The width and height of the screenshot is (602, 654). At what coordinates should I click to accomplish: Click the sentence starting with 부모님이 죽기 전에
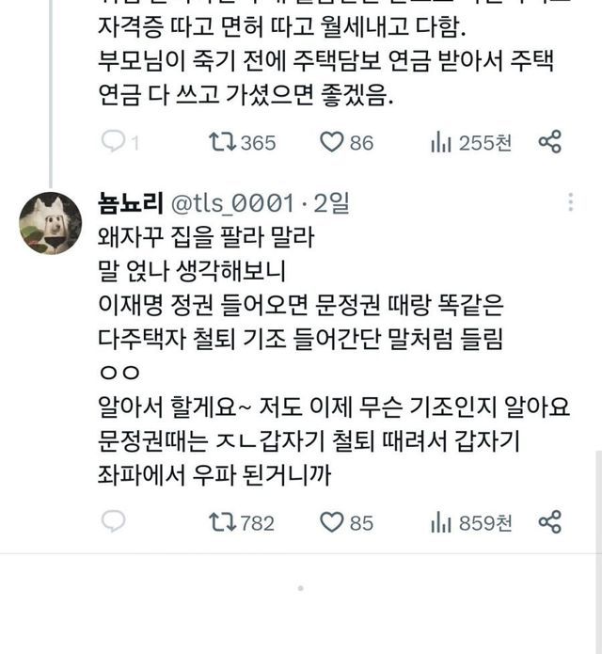[x=327, y=66]
